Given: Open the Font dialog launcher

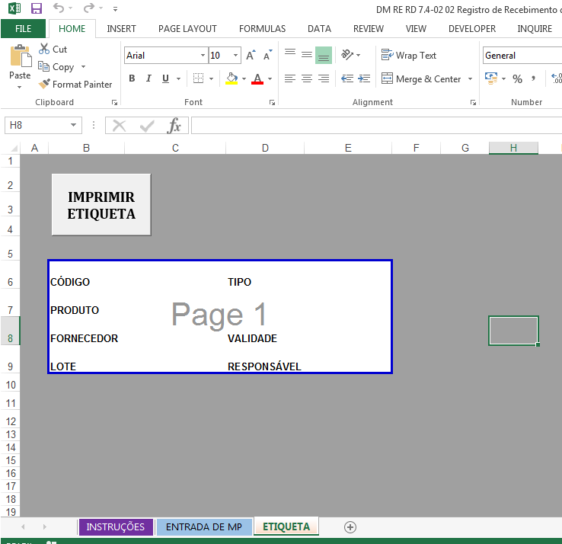Looking at the screenshot, I should pyautogui.click(x=272, y=103).
